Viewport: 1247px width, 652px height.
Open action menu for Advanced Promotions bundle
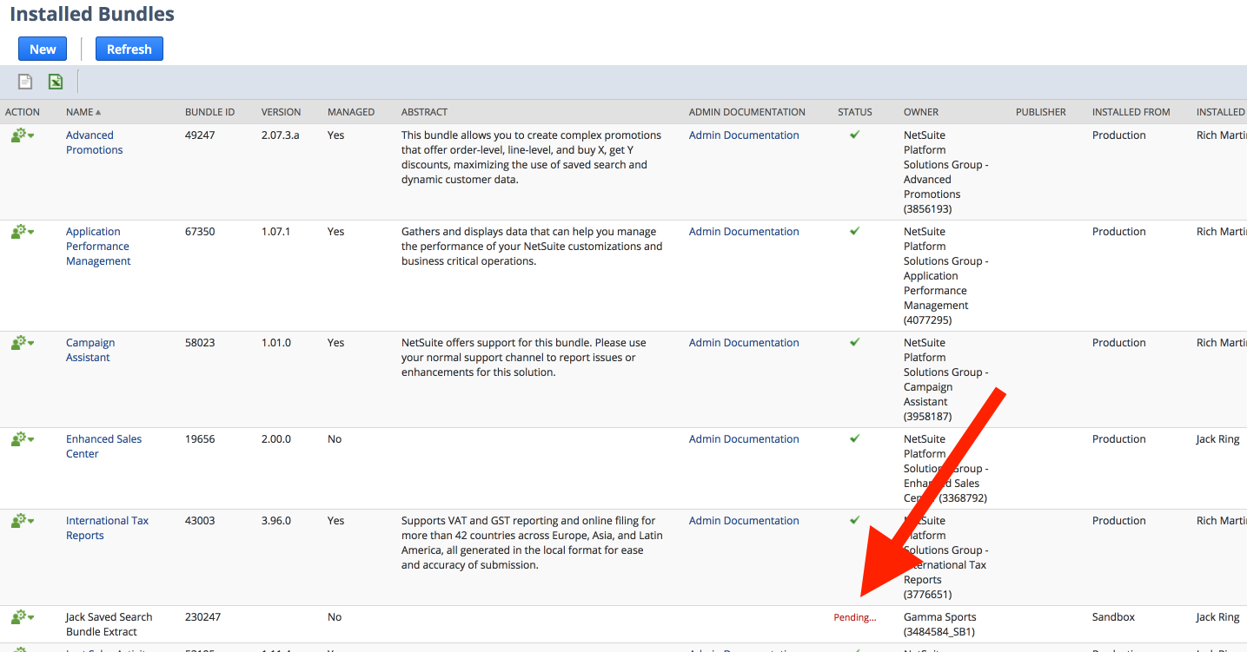(x=23, y=135)
